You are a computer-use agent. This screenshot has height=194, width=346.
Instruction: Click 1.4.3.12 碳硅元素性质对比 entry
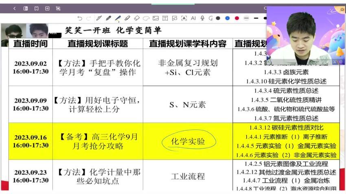286,127
